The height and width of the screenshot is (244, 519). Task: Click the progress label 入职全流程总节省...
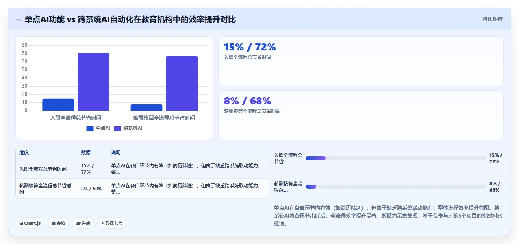[x=288, y=158]
